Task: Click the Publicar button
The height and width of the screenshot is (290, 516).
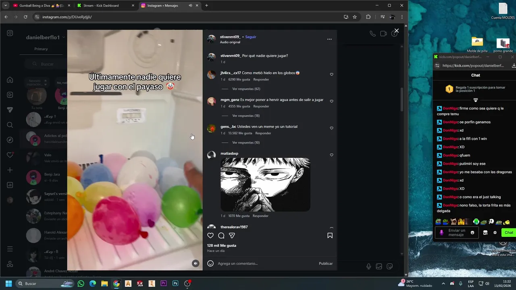Action: (x=326, y=263)
